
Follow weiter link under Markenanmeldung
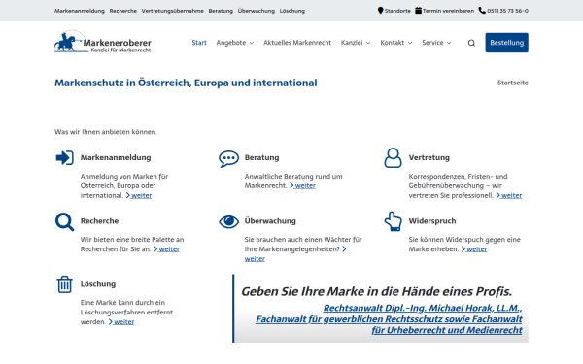click(139, 195)
